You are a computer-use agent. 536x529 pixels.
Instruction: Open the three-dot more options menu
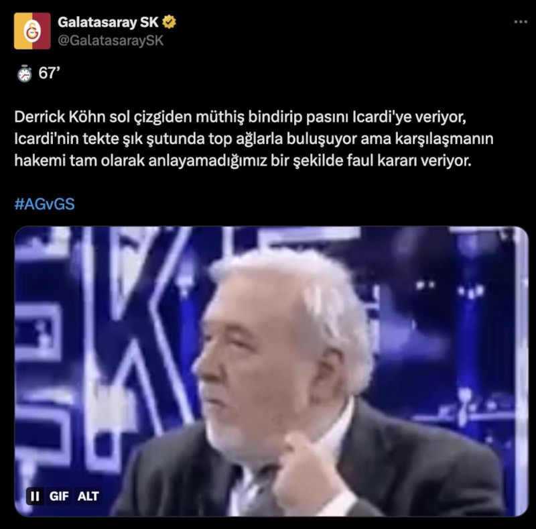coord(521,22)
